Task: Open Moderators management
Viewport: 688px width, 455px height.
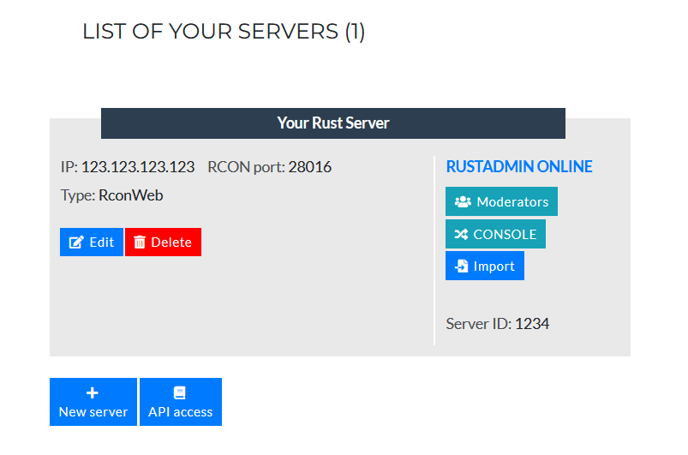Action: click(x=512, y=202)
